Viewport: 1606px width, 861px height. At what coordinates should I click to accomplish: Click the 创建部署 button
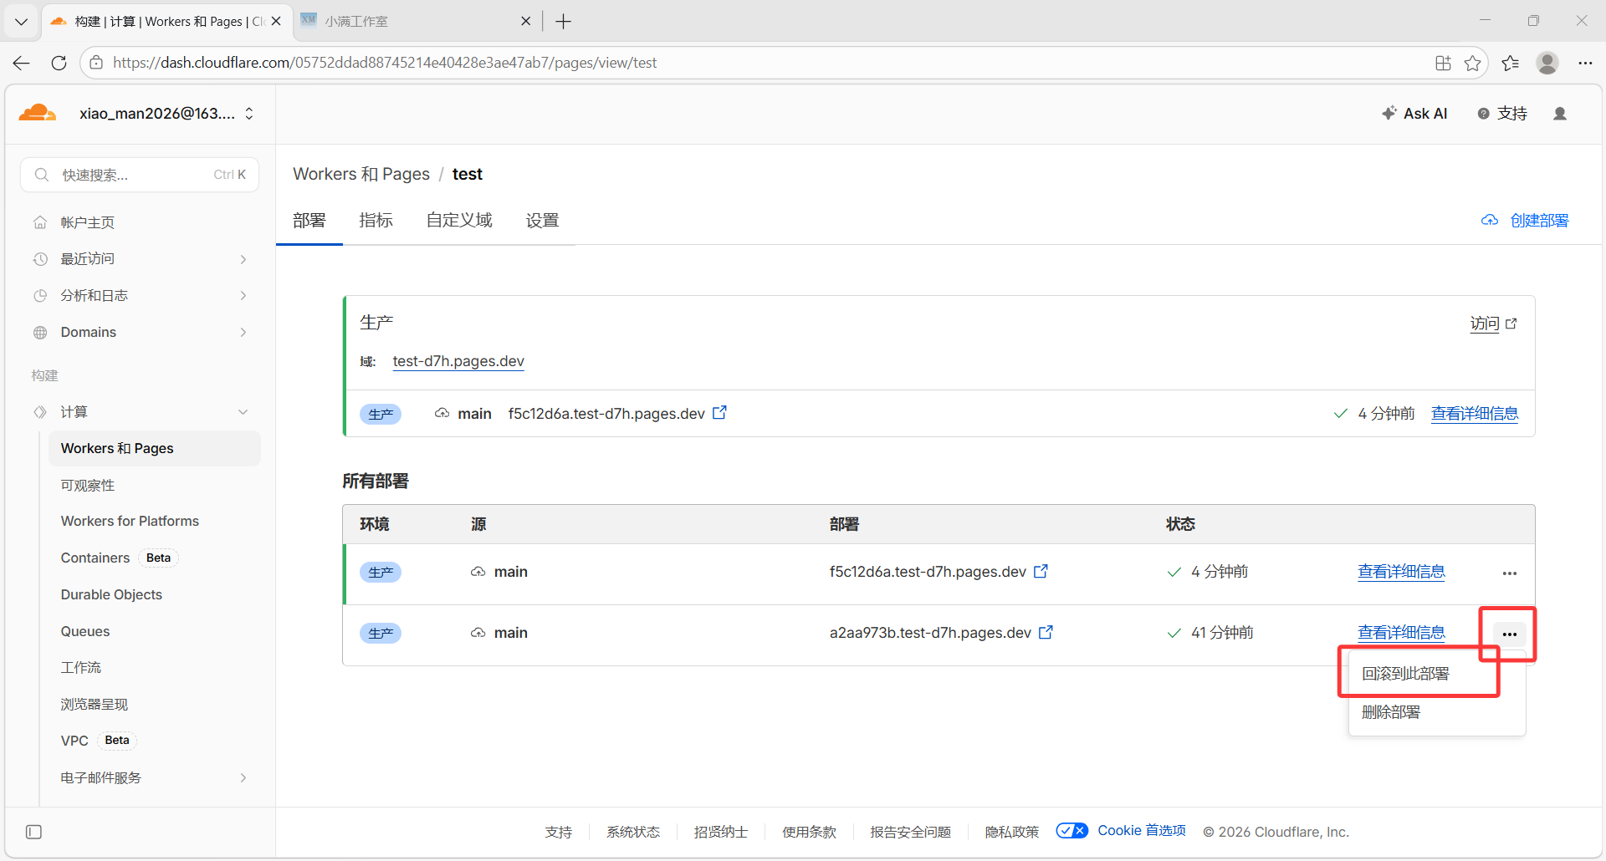click(x=1526, y=221)
